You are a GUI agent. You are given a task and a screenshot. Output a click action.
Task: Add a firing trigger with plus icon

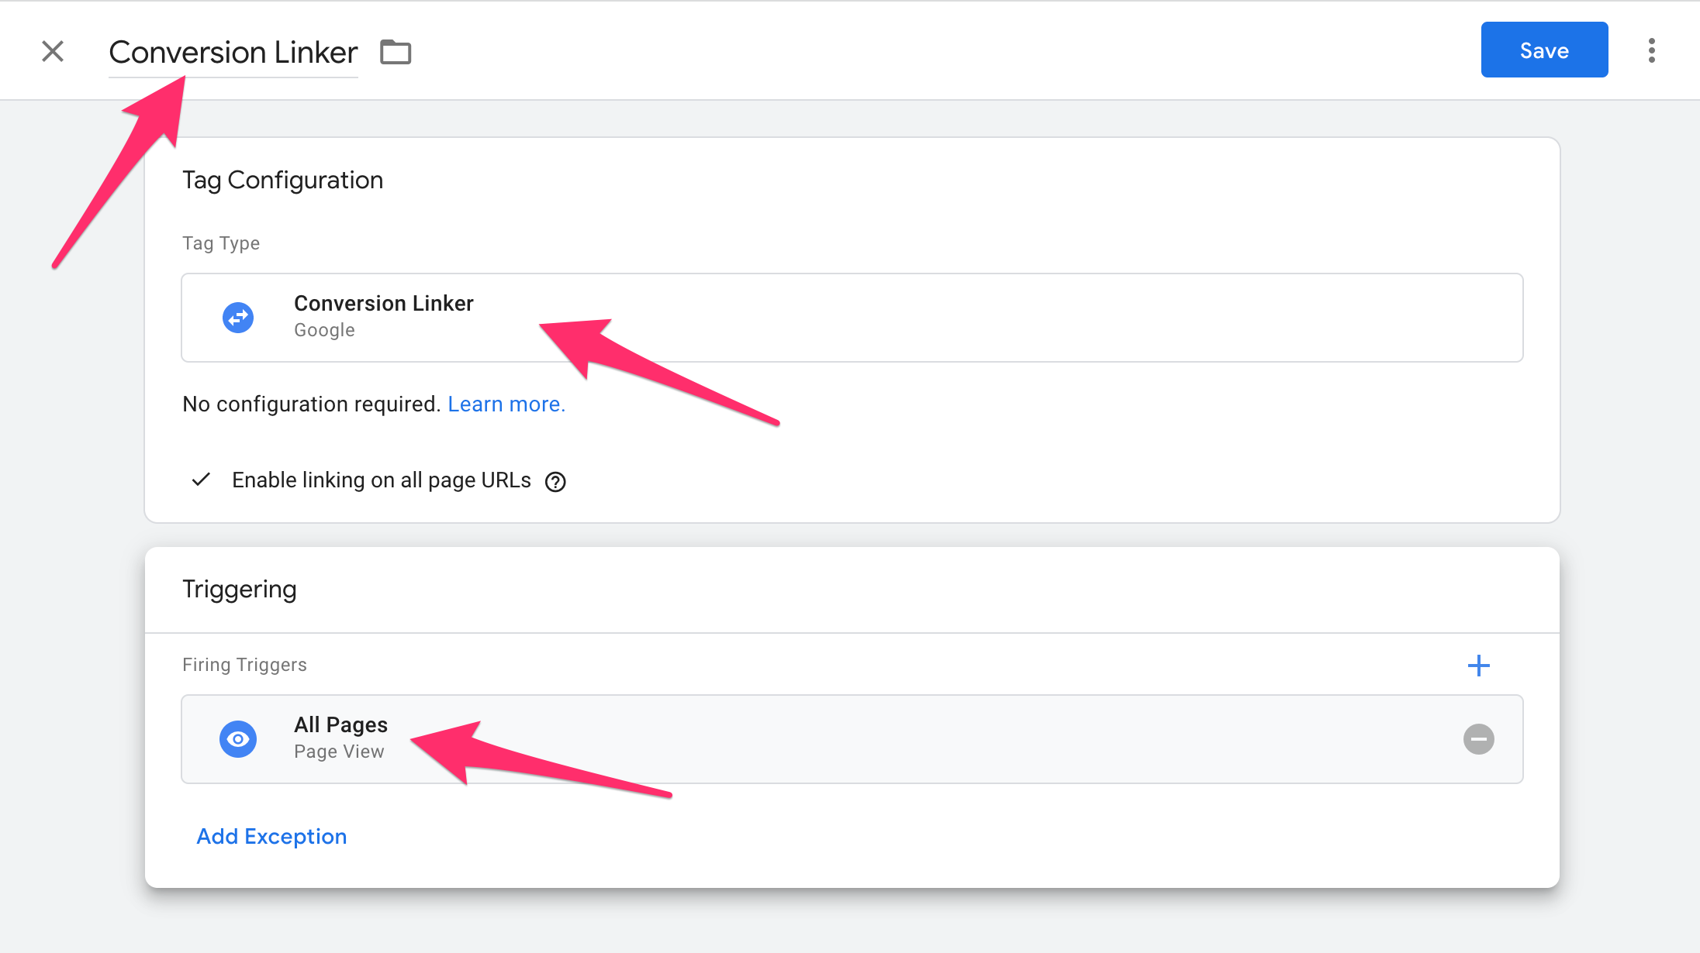(1479, 666)
